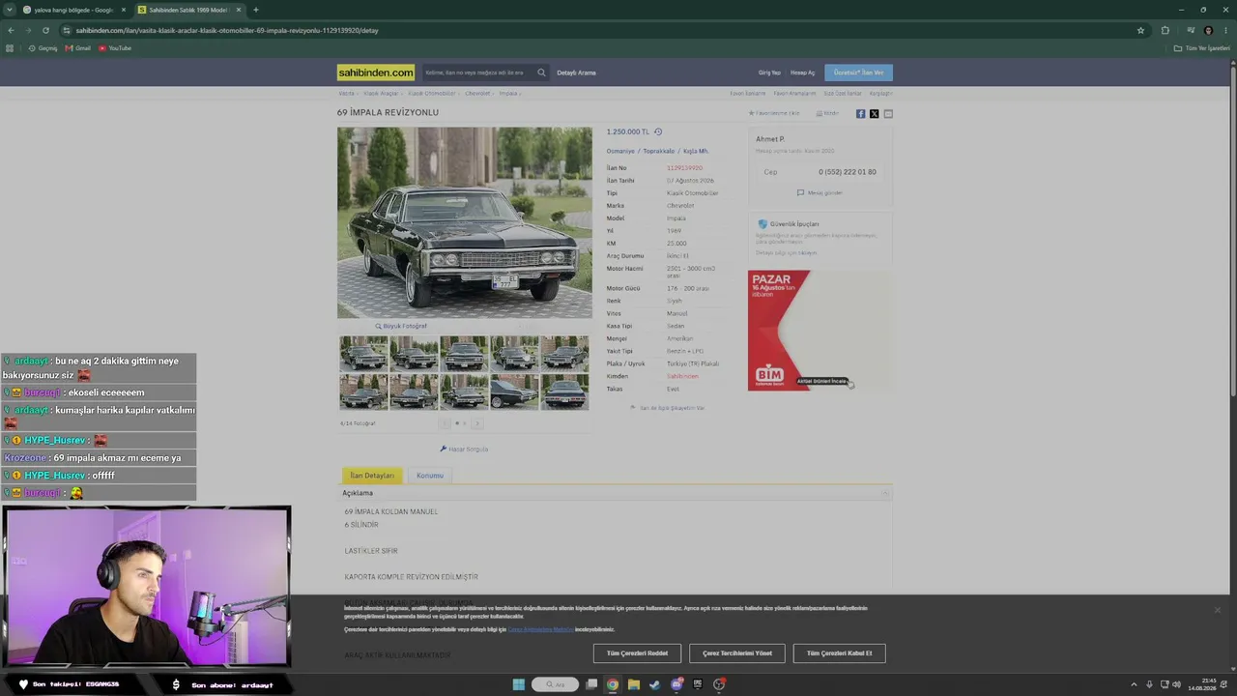Open Tüm Yer İşaretleri folder
Screen dimensions: 1237x696
point(1202,48)
